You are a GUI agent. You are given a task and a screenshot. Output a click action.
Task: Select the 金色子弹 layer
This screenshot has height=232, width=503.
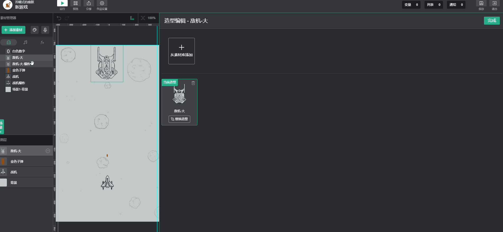(x=26, y=161)
